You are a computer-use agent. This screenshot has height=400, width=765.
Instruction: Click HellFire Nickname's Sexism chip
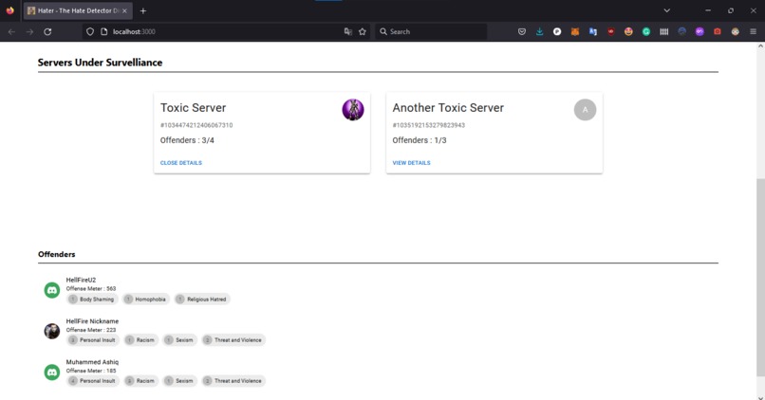pos(179,340)
